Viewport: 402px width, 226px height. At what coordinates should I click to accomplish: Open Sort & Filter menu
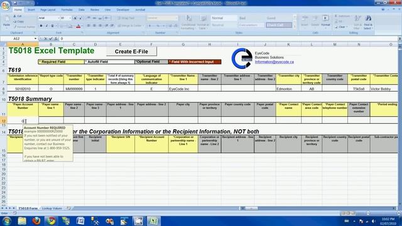(x=357, y=22)
